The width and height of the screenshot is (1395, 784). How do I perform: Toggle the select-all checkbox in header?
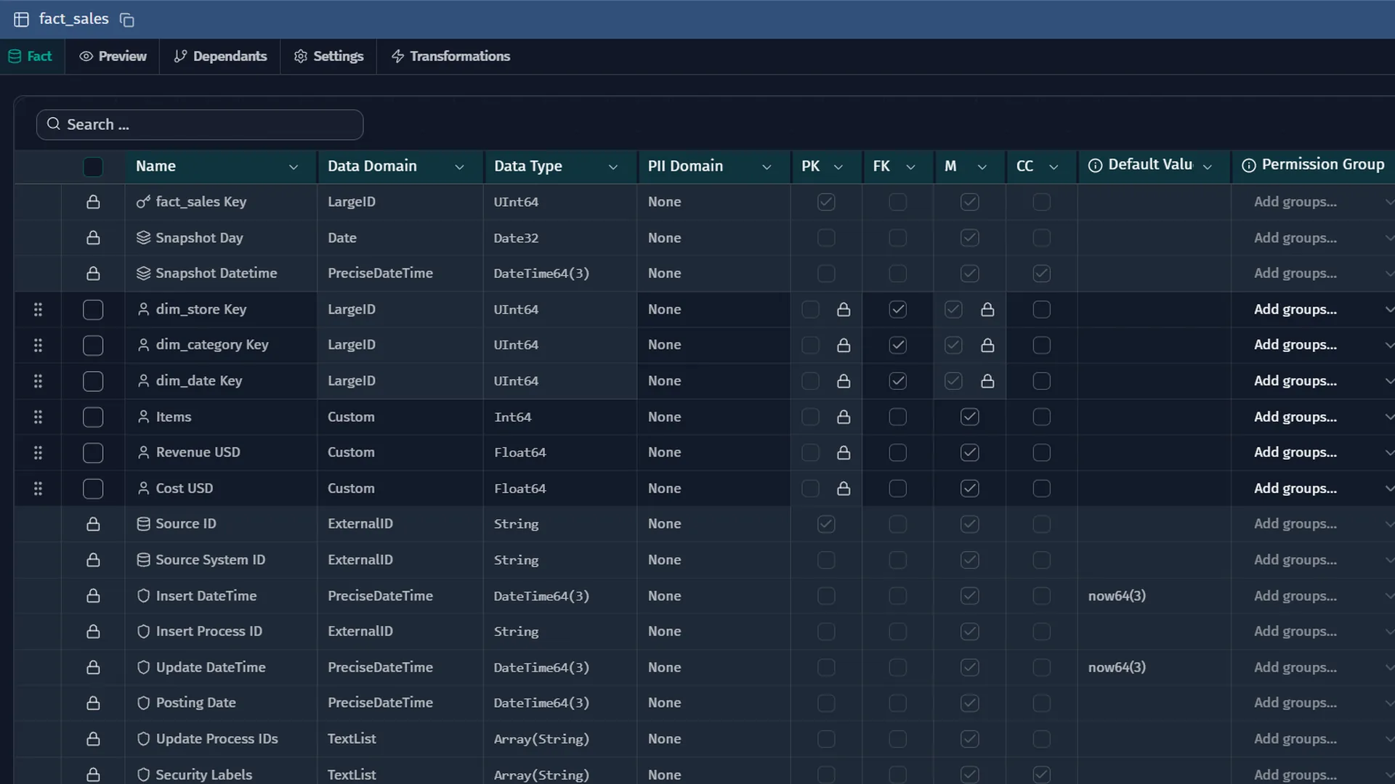[x=93, y=167]
